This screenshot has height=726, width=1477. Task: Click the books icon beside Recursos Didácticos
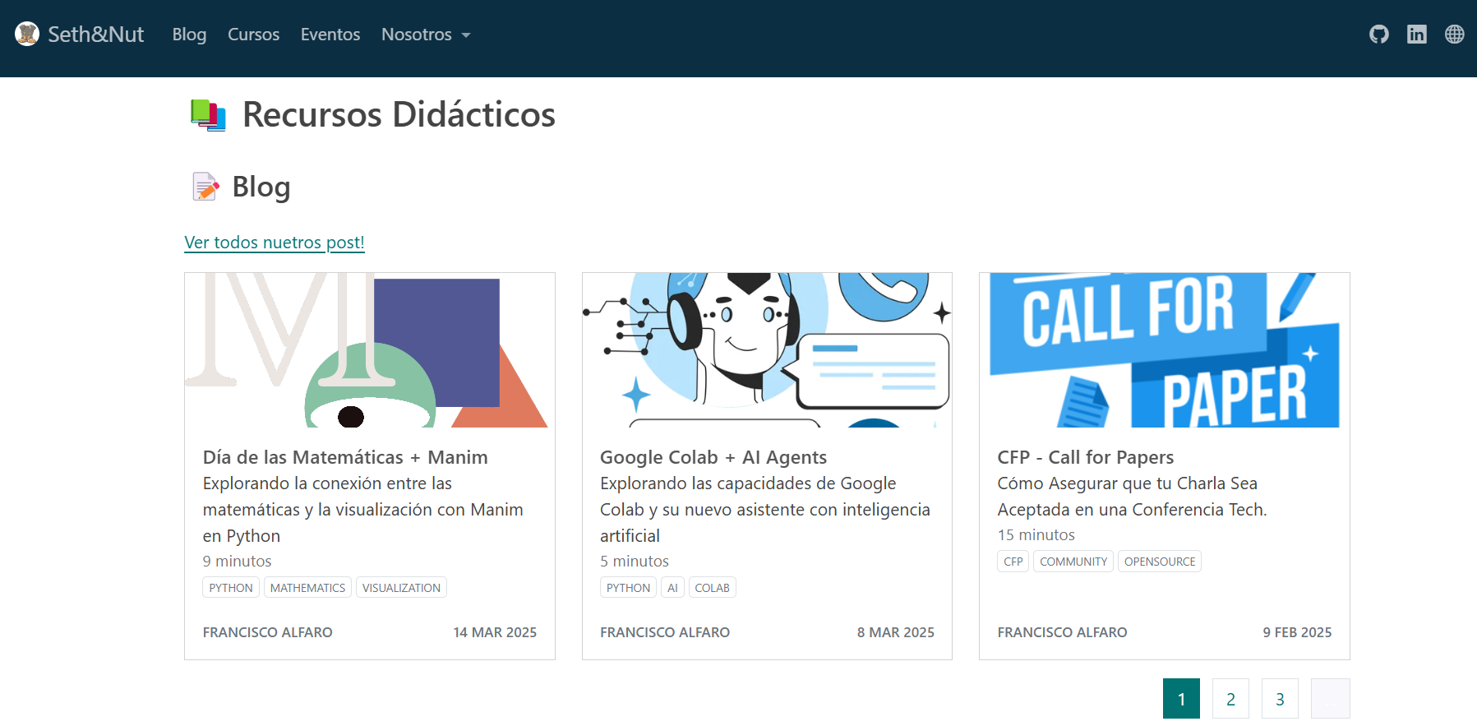pyautogui.click(x=208, y=115)
